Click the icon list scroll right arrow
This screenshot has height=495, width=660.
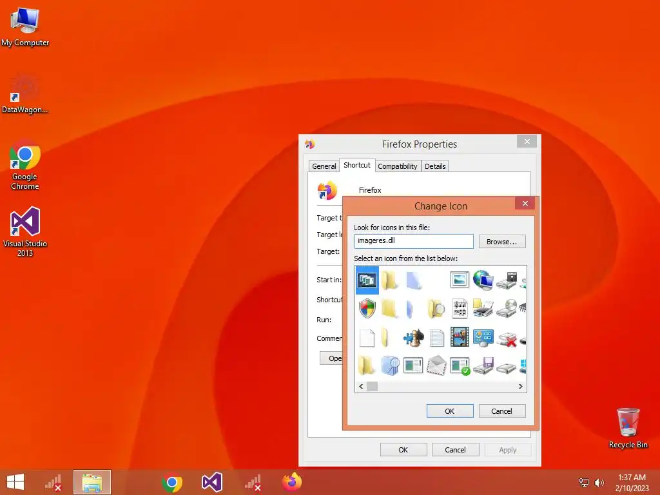click(x=521, y=387)
